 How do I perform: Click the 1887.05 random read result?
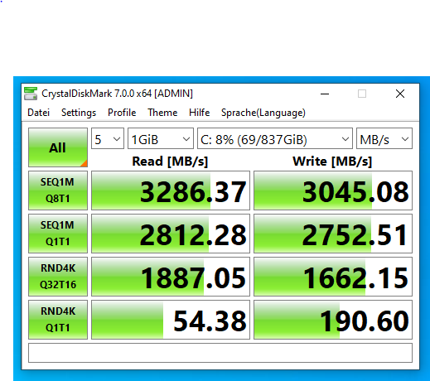[x=171, y=277]
